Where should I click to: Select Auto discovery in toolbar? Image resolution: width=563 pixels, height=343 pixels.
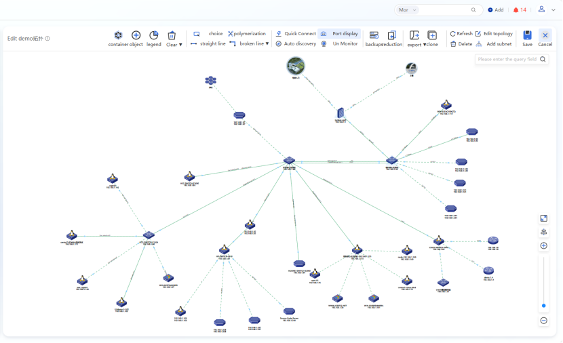pos(295,44)
